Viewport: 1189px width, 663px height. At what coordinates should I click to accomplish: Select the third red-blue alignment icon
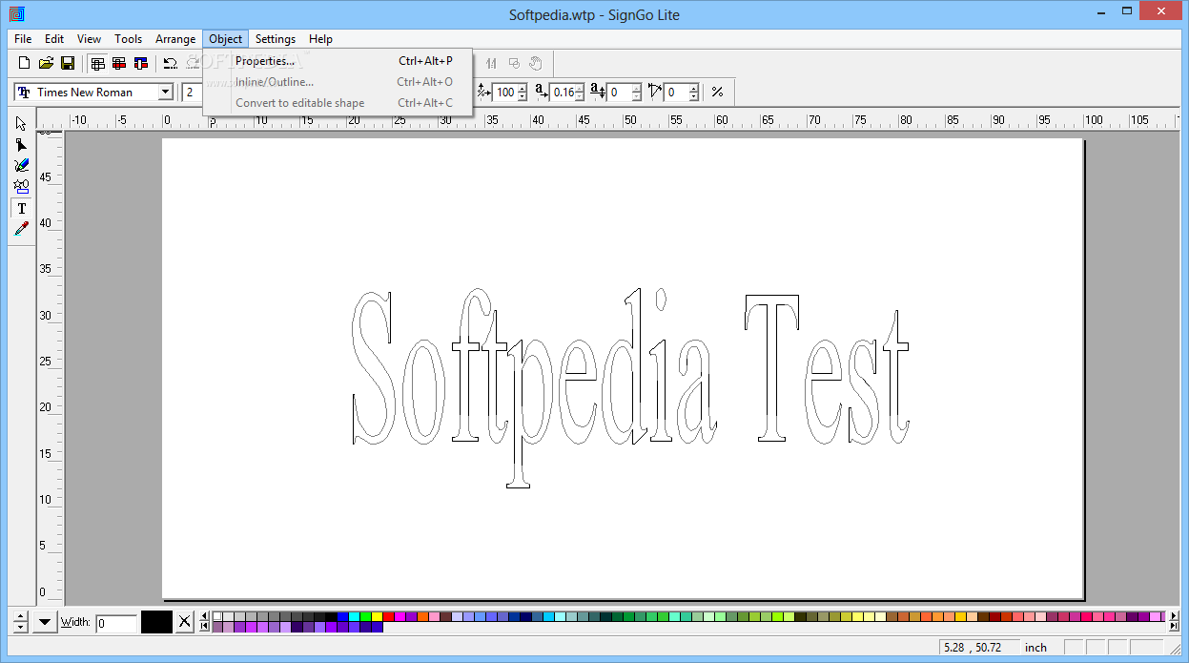coord(141,64)
